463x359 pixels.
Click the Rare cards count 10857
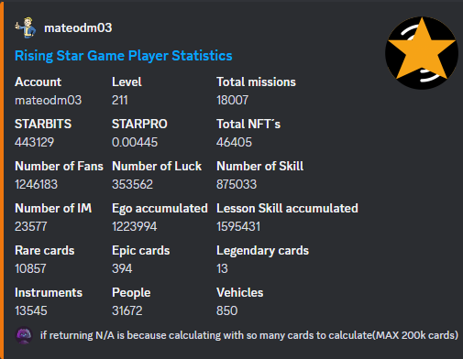30,268
